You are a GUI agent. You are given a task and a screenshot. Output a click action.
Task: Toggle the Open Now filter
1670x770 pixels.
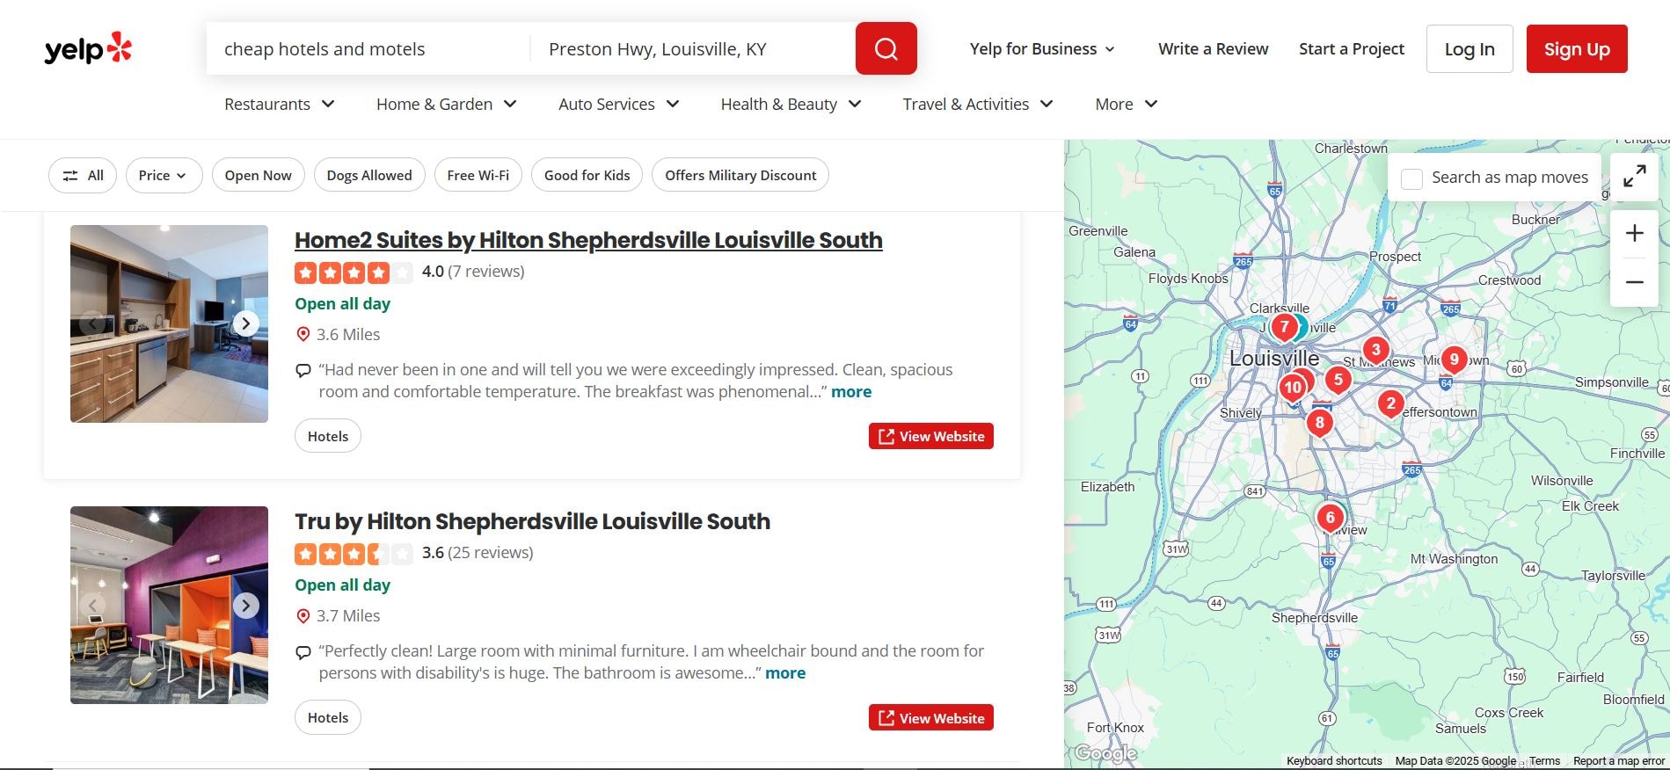(x=258, y=175)
